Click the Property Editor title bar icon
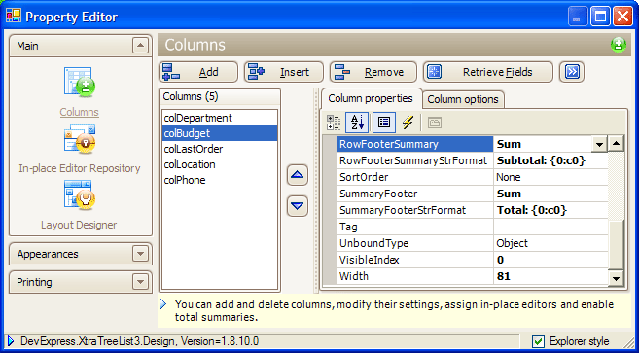Image resolution: width=639 pixels, height=353 pixels. tap(13, 17)
